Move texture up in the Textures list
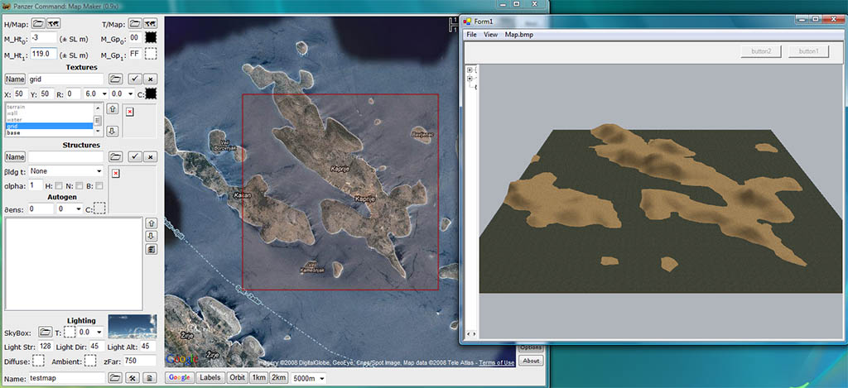848x388 pixels. point(113,109)
